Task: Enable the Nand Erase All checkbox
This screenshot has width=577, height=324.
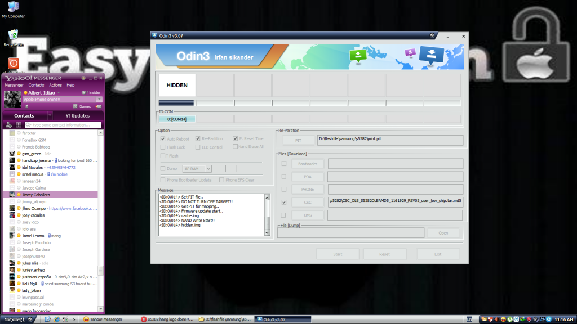Action: tap(235, 146)
